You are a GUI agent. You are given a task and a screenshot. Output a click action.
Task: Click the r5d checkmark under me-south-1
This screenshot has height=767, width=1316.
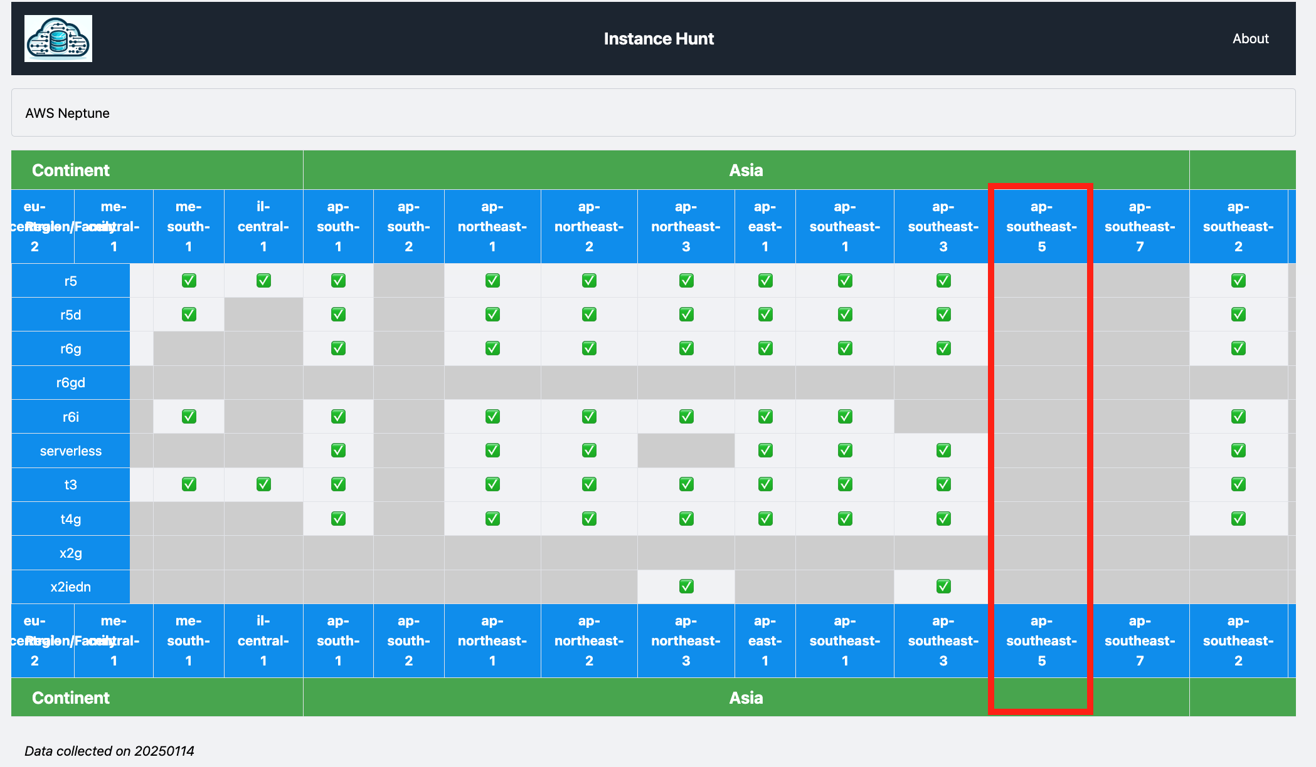[x=189, y=314]
